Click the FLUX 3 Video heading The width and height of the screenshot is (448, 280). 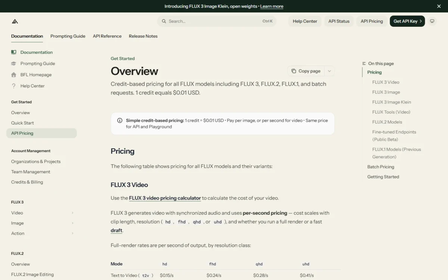pyautogui.click(x=129, y=185)
